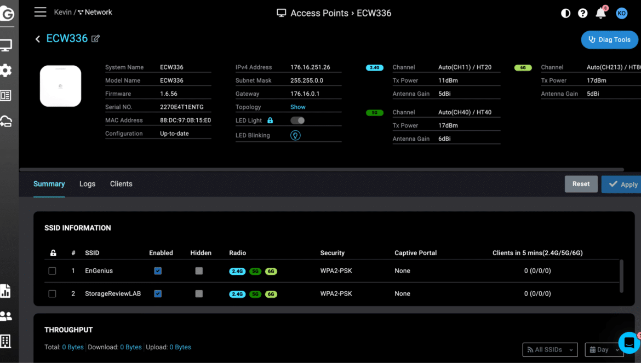This screenshot has height=363, width=641.
Task: Click the EnGenius logo icon
Action: 7,14
